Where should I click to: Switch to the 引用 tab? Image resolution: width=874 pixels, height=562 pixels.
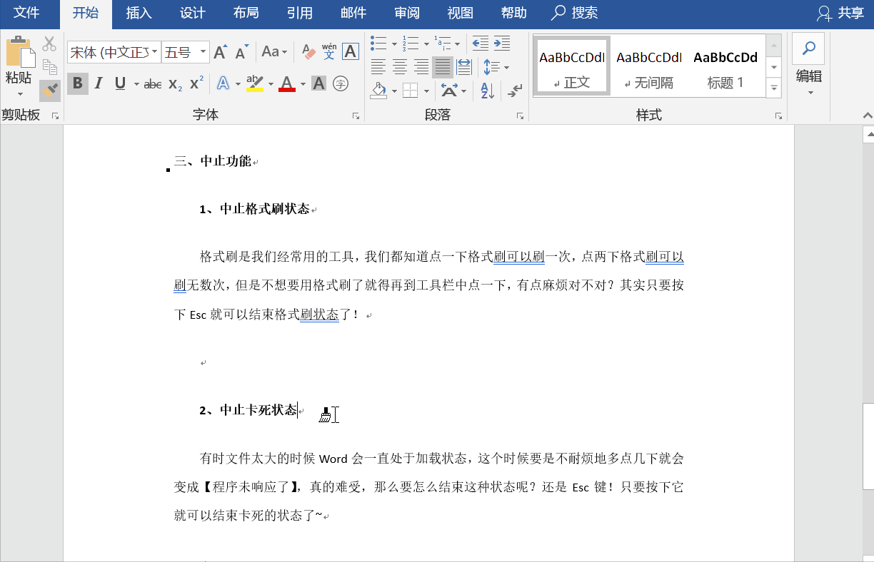(x=300, y=12)
